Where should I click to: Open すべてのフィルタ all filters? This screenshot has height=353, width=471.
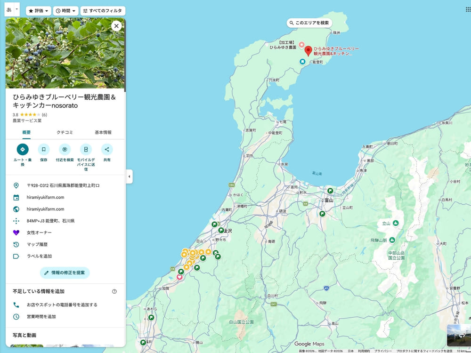click(x=103, y=11)
